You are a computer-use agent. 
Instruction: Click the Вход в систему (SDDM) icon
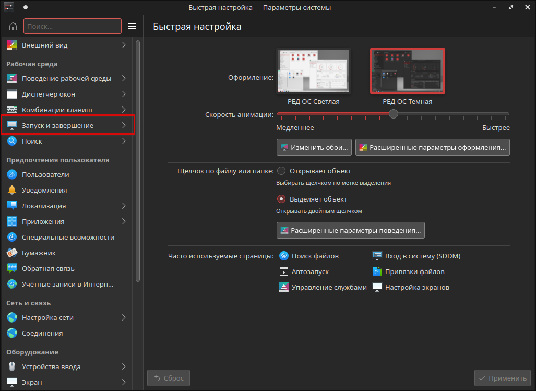click(377, 256)
